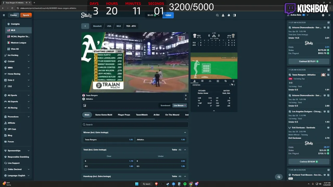Viewport: 333px width, 187px height.
Task: Open the statistics bar chart icon in match tracker
Action: 194,81
